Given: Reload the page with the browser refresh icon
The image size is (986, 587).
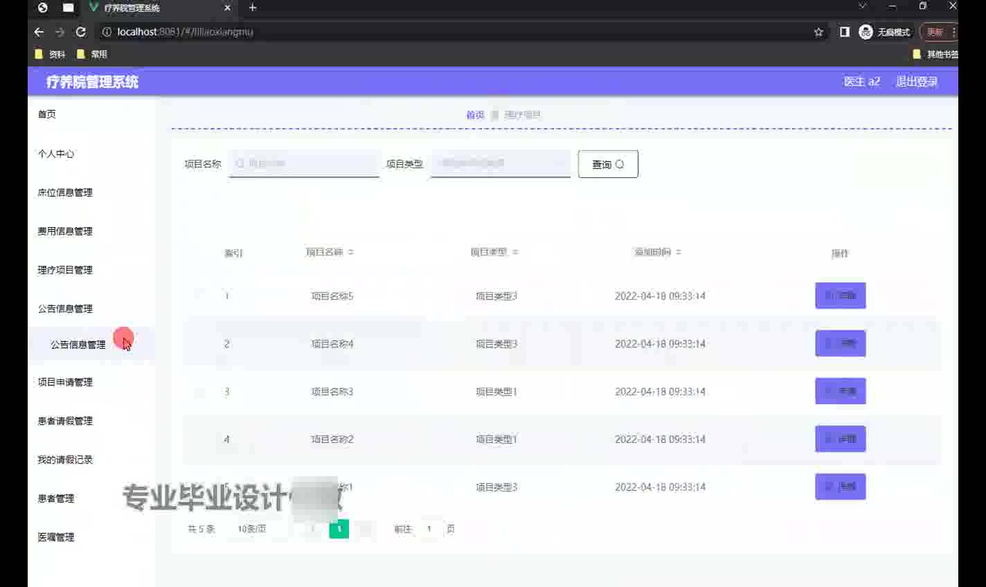Looking at the screenshot, I should [81, 32].
